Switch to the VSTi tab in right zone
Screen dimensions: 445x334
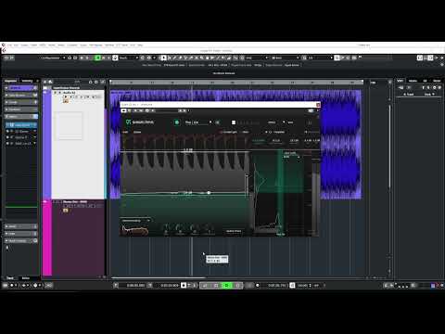[400, 81]
